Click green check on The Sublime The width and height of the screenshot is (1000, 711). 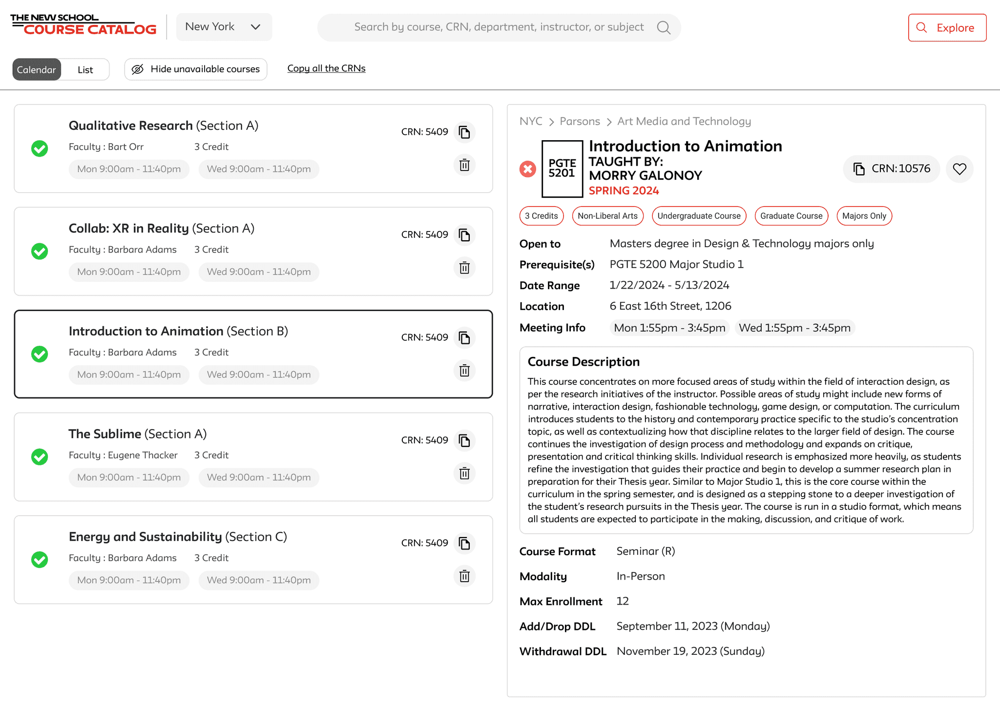click(40, 457)
